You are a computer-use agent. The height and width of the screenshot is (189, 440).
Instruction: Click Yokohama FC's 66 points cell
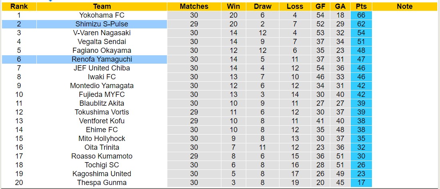click(361, 15)
